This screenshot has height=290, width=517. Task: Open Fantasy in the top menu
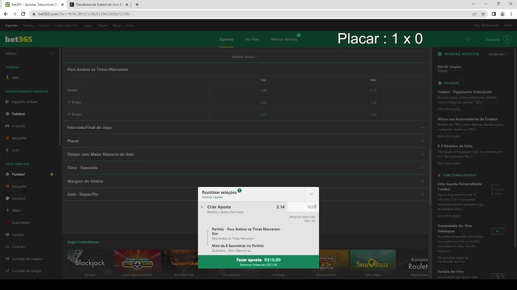[28, 25]
